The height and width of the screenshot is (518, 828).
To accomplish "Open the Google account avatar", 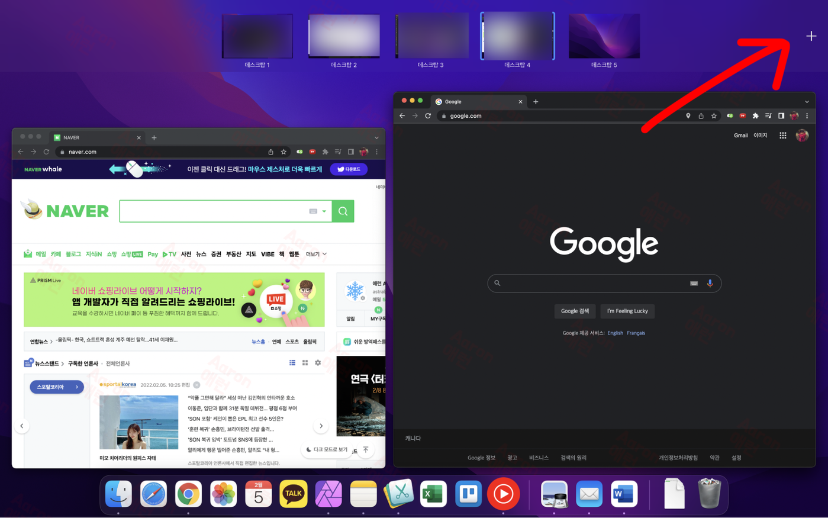I will click(x=802, y=136).
